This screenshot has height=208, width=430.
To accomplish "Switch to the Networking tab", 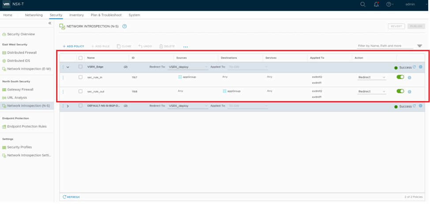I will click(x=34, y=15).
